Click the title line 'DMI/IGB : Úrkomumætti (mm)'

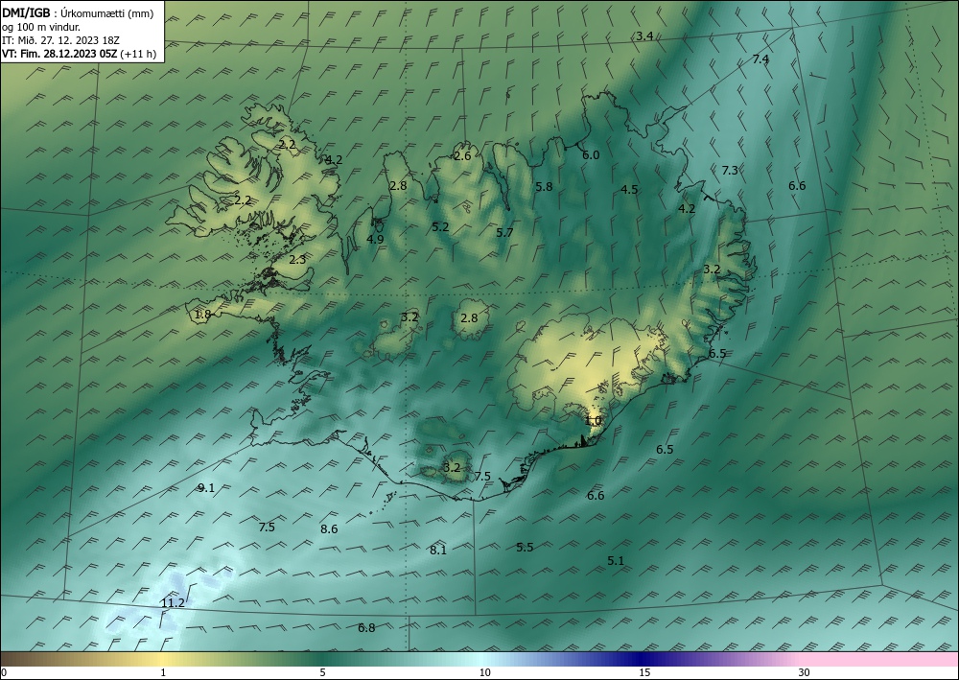point(78,13)
